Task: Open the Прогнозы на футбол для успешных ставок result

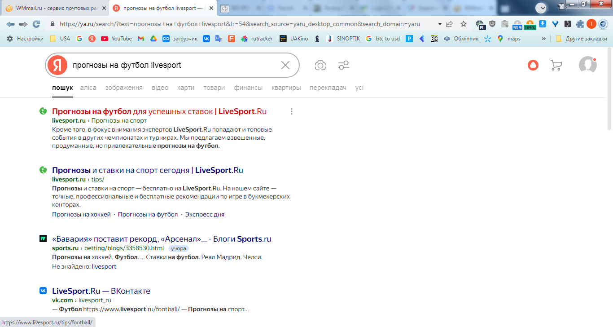Action: pyautogui.click(x=159, y=111)
